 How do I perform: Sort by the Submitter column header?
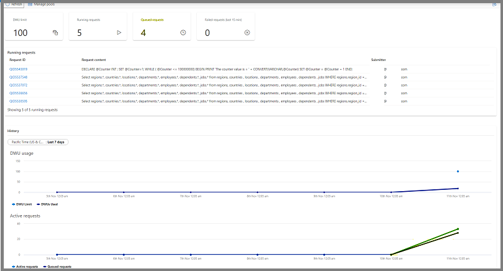379,60
